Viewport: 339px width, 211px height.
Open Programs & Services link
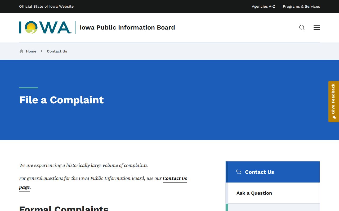coord(301,6)
